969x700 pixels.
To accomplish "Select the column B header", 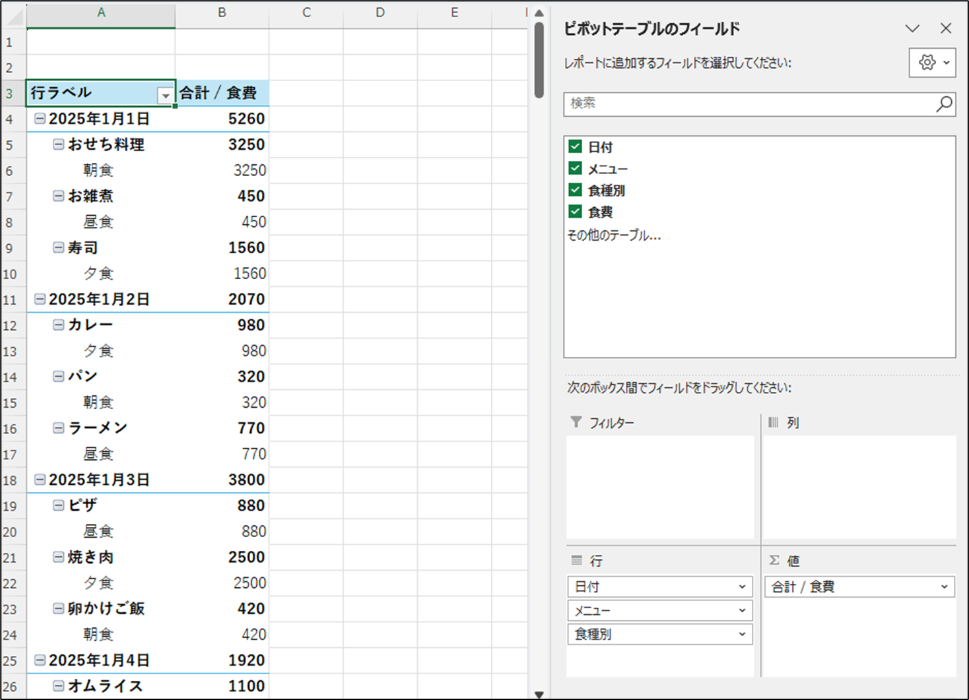I will pos(222,13).
